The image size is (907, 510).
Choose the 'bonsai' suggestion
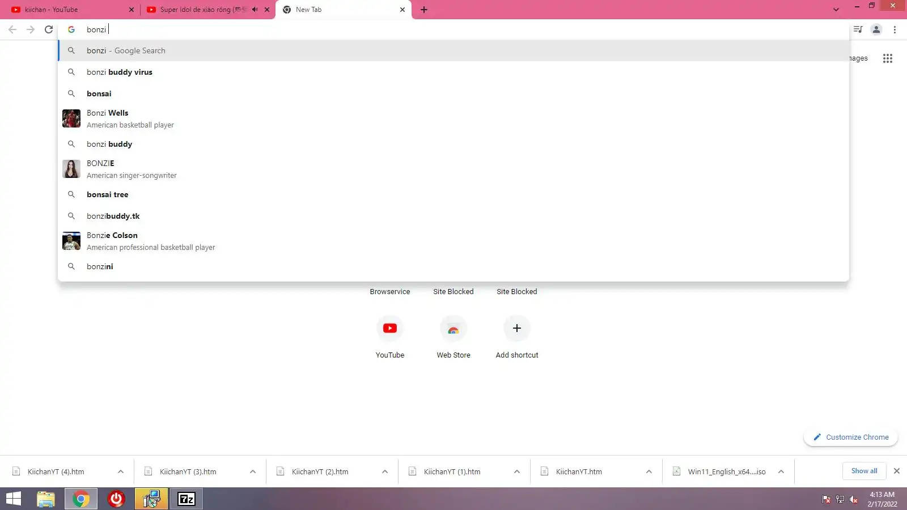point(453,93)
